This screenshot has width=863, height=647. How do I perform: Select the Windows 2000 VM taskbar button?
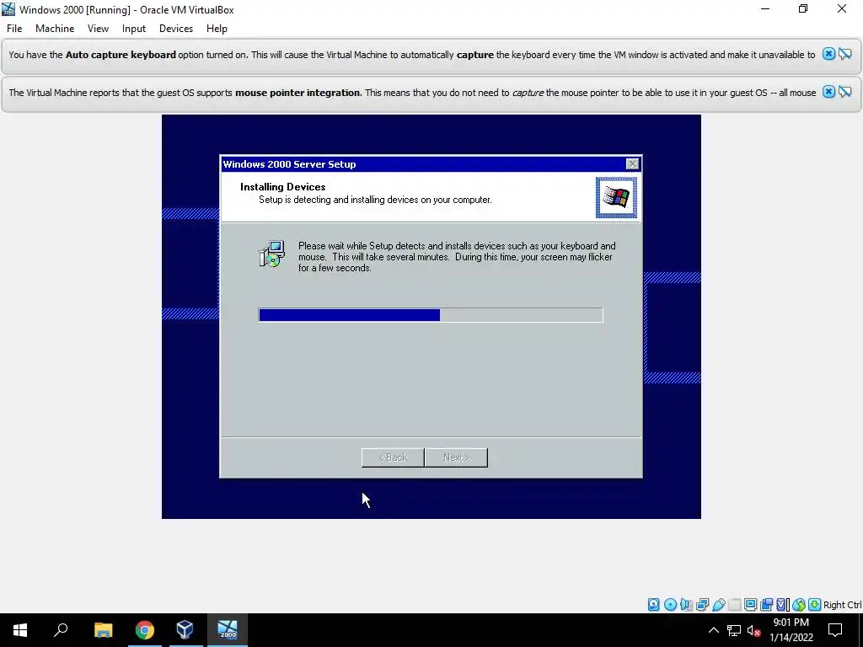click(228, 630)
